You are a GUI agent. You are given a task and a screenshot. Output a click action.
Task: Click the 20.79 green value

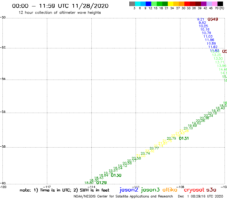tap(171, 139)
